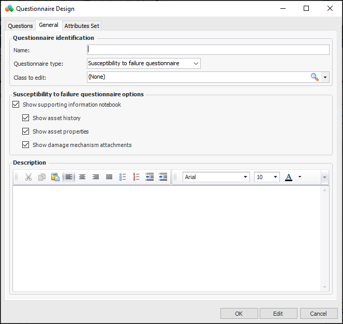Align description text to the left
The width and height of the screenshot is (343, 324).
69,177
